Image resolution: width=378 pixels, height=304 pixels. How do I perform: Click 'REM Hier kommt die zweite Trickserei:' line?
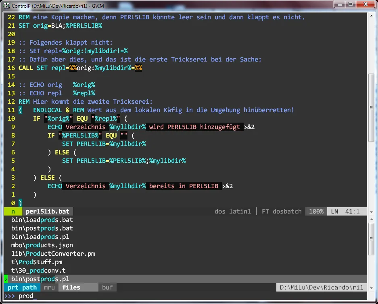tap(86, 102)
